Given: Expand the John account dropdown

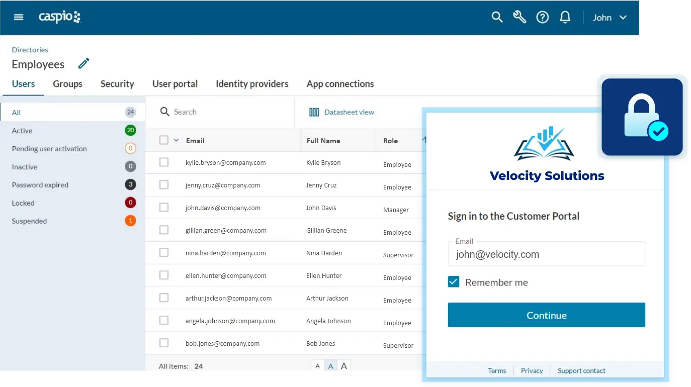Looking at the screenshot, I should pos(610,18).
